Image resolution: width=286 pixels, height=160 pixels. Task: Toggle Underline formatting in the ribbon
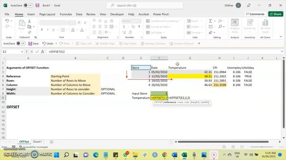[53, 30]
